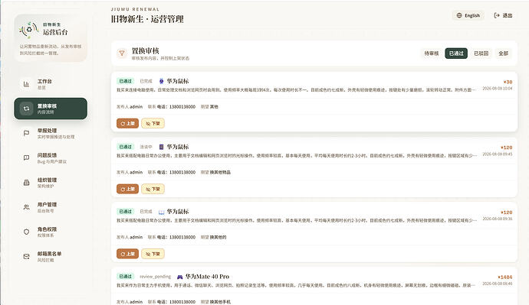
Task: Click the ¥120 price above 09:36 timestamp
Action: (507, 213)
